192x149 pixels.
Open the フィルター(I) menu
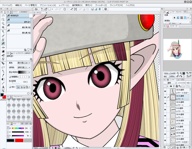coord(101,5)
